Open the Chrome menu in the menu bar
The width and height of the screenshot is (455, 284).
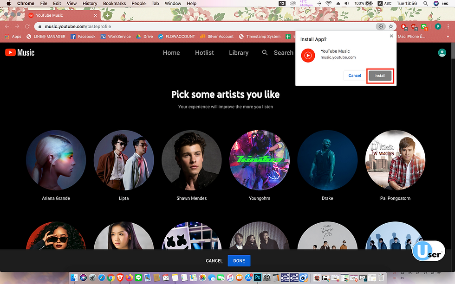(26, 3)
